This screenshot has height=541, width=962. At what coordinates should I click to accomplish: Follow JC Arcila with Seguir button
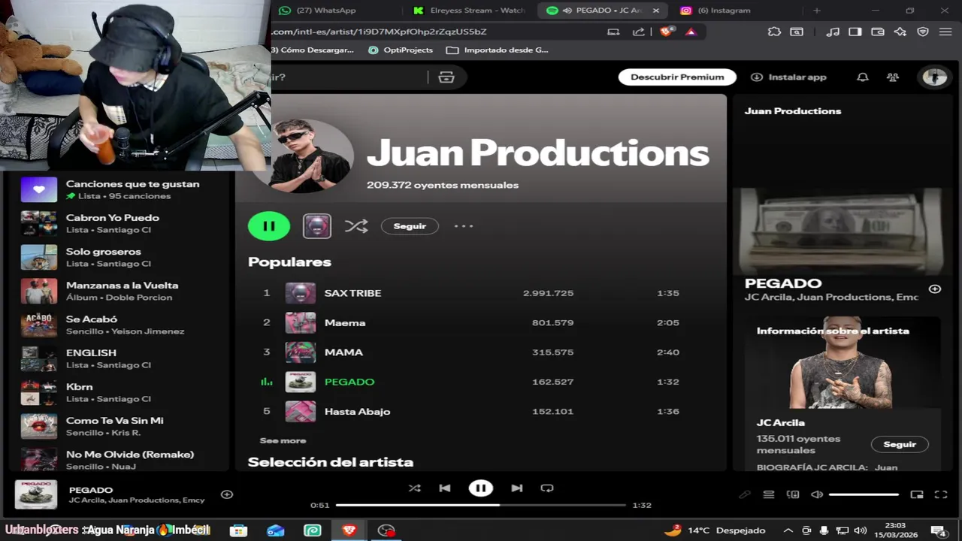pyautogui.click(x=900, y=444)
